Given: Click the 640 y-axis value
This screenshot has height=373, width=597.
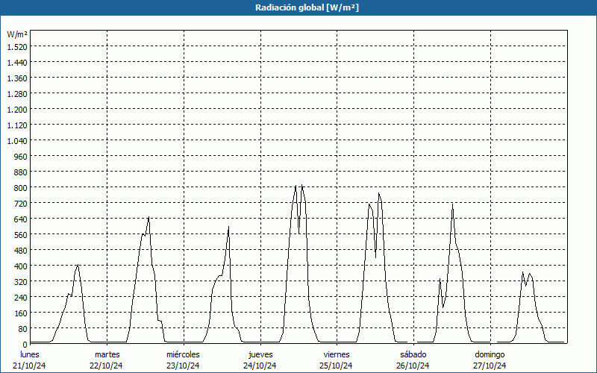Looking at the screenshot, I should pyautogui.click(x=21, y=219).
